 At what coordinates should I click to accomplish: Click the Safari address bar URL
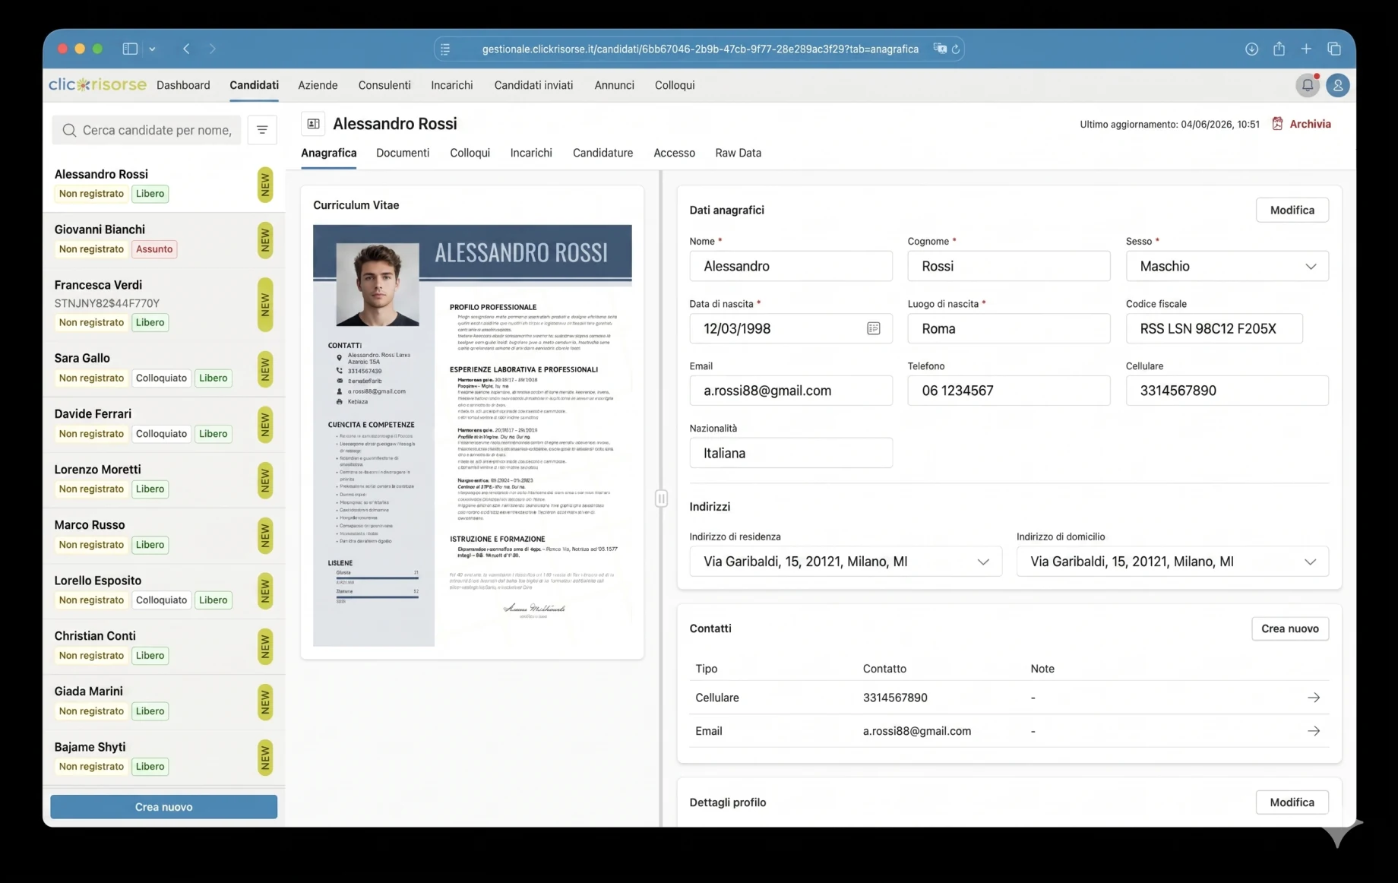[700, 49]
